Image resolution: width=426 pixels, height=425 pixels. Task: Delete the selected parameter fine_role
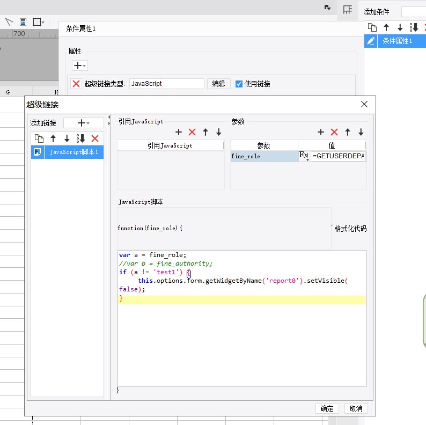click(334, 132)
